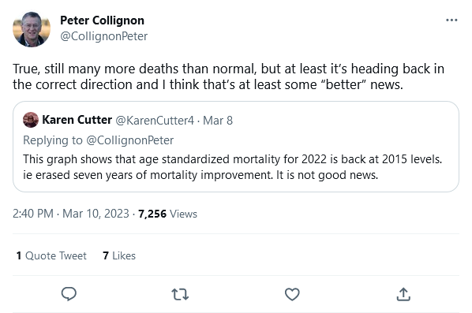View the 7,256 Views analytics
The image size is (472, 313).
pyautogui.click(x=167, y=214)
